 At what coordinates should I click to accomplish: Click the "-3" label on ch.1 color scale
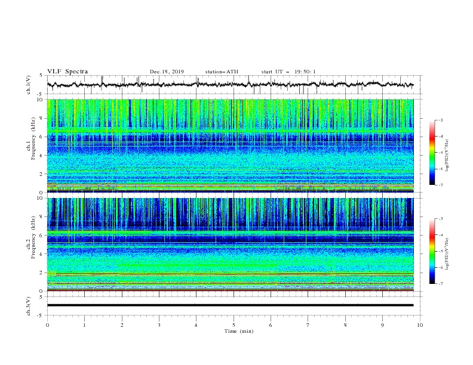tap(440, 120)
